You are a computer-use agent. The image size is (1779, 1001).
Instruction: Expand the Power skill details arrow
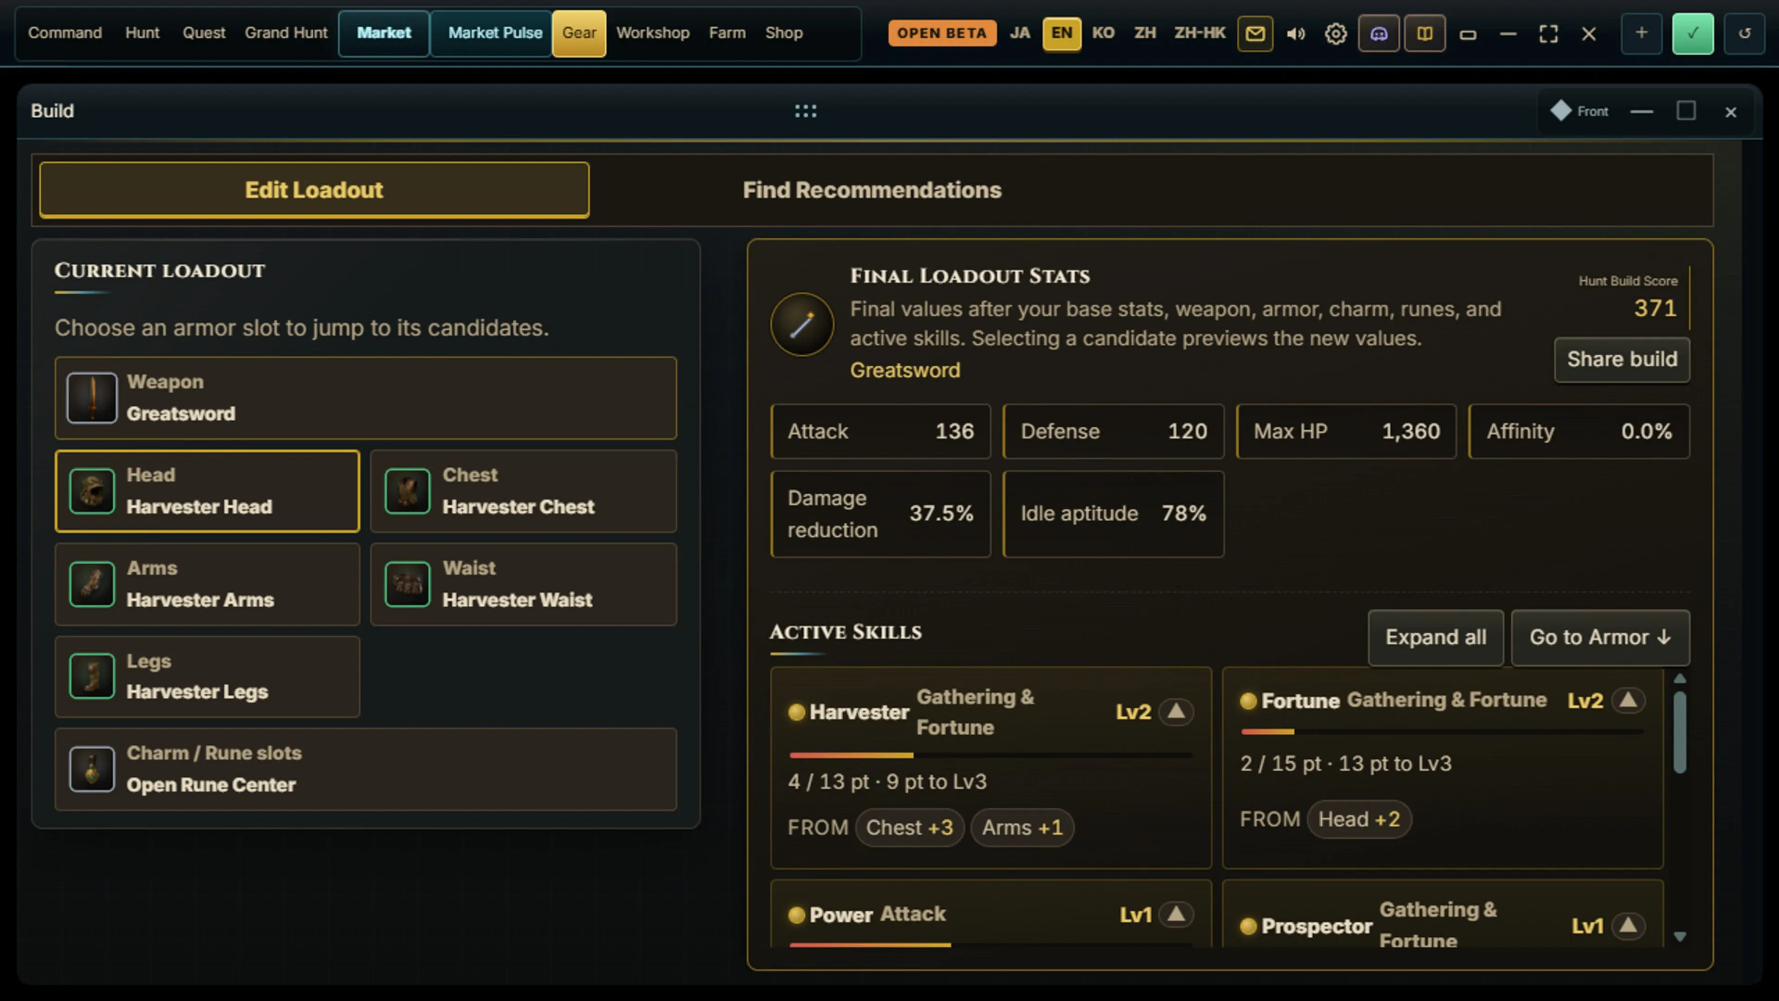(x=1176, y=915)
